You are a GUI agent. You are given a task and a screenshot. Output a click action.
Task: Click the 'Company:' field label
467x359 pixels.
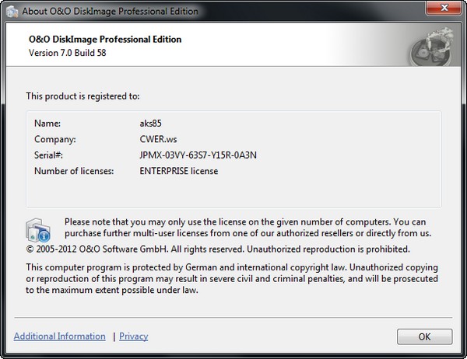click(54, 139)
